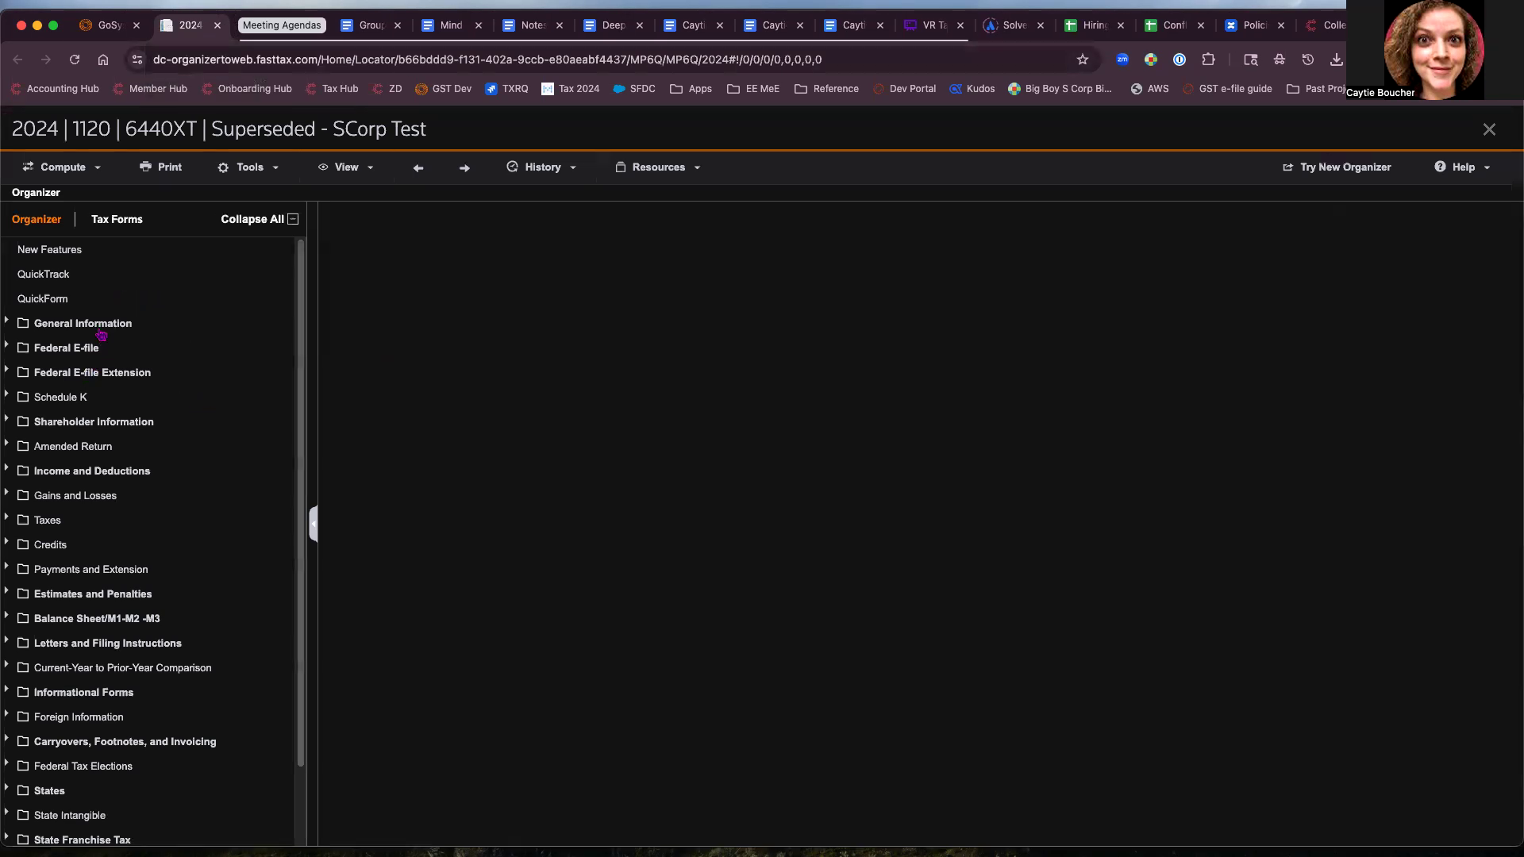Open the History dropdown
The image size is (1524, 857).
click(542, 167)
